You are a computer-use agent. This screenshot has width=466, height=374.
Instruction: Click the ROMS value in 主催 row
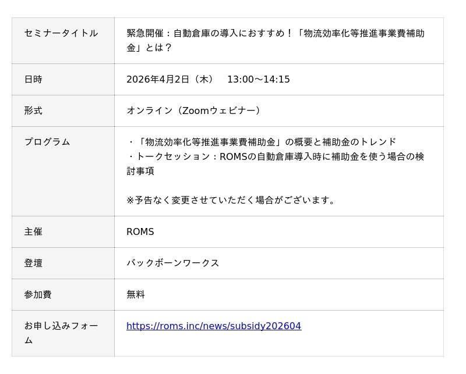[x=140, y=231]
